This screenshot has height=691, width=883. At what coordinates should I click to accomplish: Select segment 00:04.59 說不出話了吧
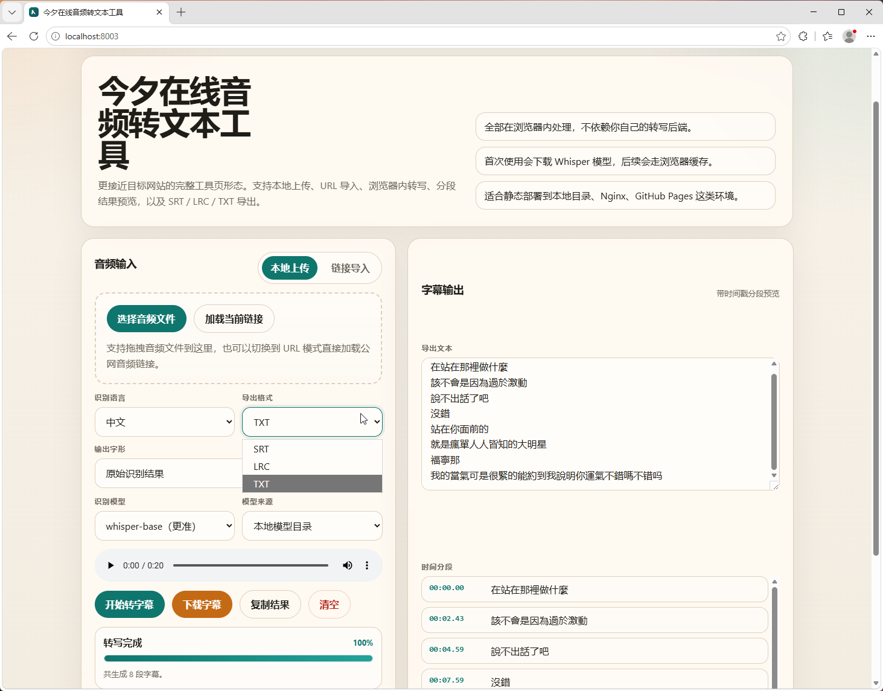pos(595,651)
